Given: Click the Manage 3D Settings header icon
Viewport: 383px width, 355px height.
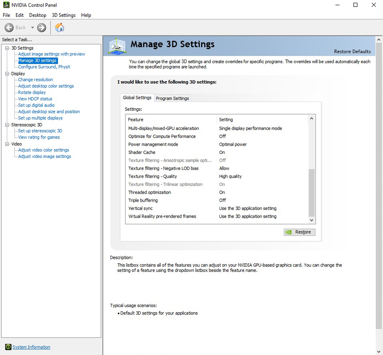Looking at the screenshot, I should pyautogui.click(x=117, y=46).
